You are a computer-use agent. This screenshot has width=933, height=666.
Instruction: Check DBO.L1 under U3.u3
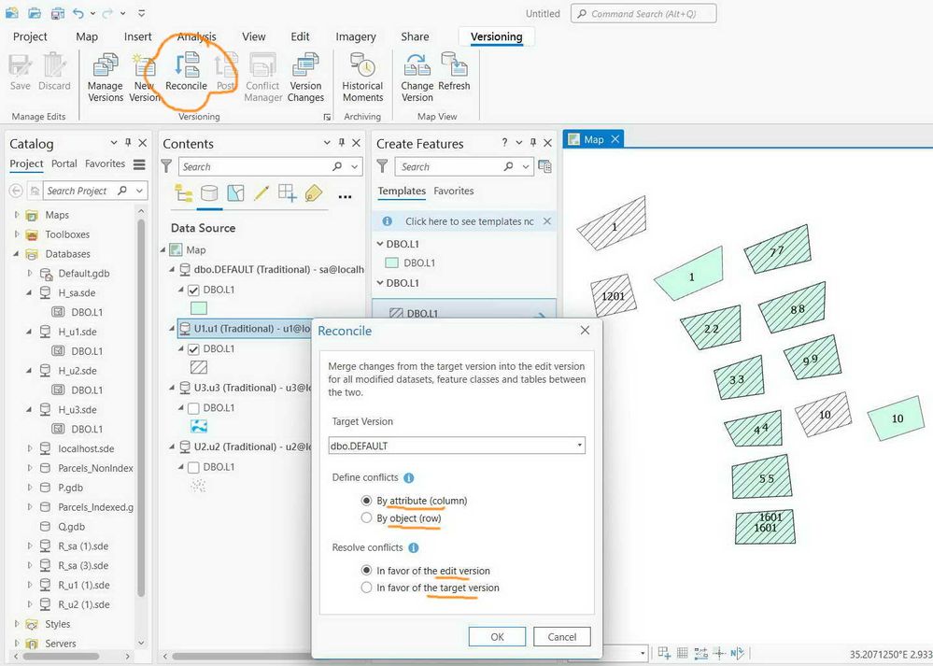(193, 408)
